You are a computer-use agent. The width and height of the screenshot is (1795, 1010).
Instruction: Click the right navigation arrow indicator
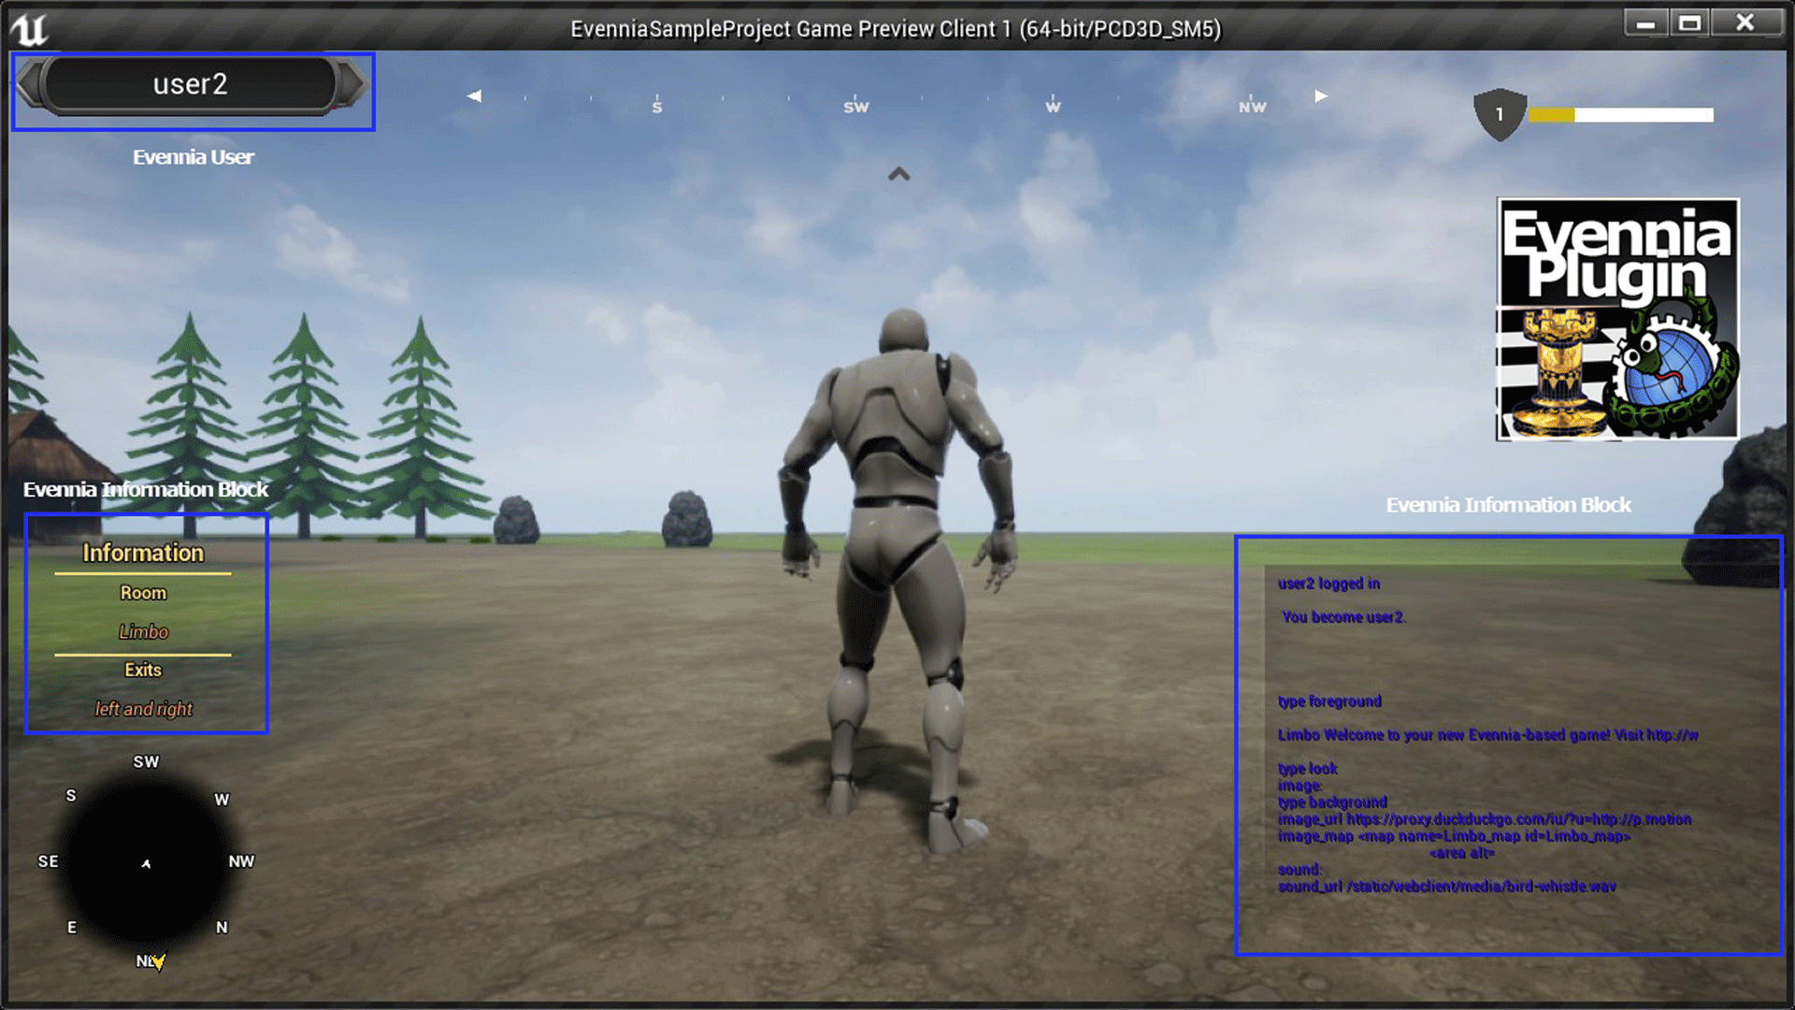(x=1318, y=96)
